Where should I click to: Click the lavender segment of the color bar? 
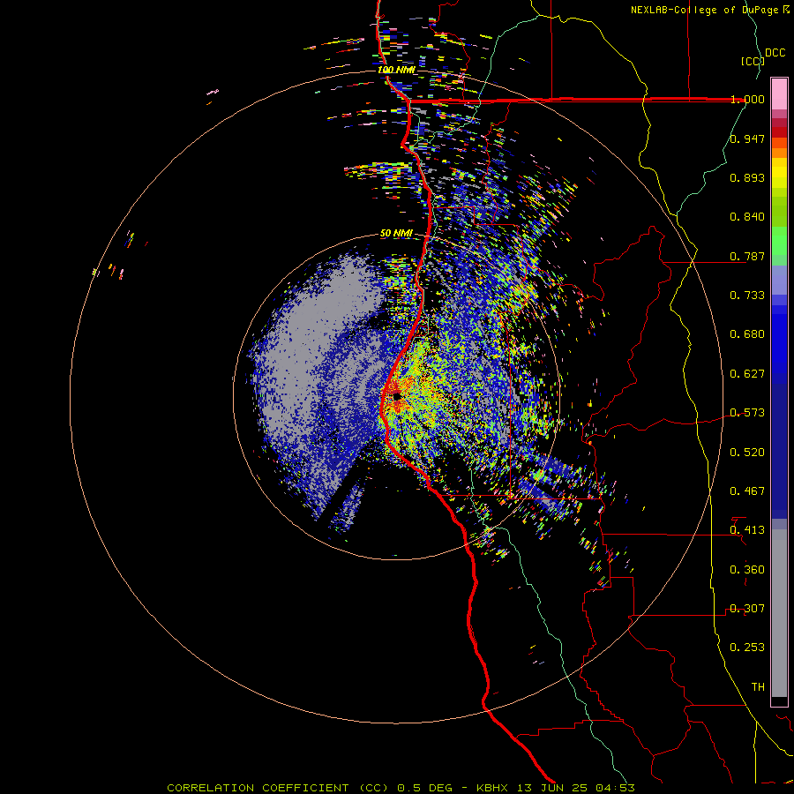click(779, 280)
